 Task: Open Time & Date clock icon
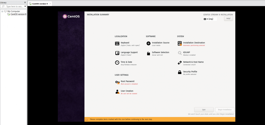[117, 63]
